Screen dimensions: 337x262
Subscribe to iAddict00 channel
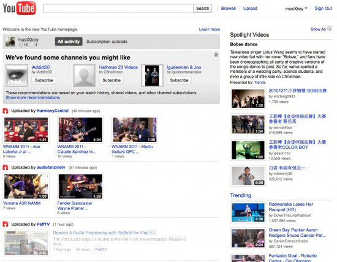tap(44, 80)
